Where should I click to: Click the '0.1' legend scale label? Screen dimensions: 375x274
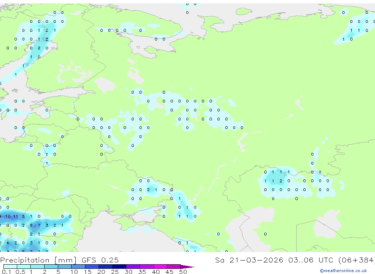6,272
